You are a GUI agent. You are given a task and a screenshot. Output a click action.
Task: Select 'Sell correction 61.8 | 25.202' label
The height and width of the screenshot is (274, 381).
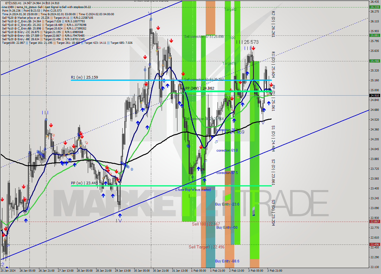[x=204, y=80]
